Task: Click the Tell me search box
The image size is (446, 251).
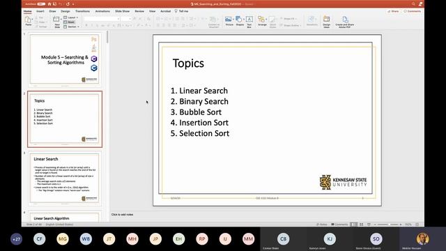Action: coord(181,11)
